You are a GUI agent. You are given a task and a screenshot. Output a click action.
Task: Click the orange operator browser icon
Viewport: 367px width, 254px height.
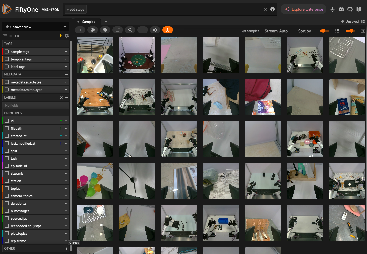coord(168,30)
